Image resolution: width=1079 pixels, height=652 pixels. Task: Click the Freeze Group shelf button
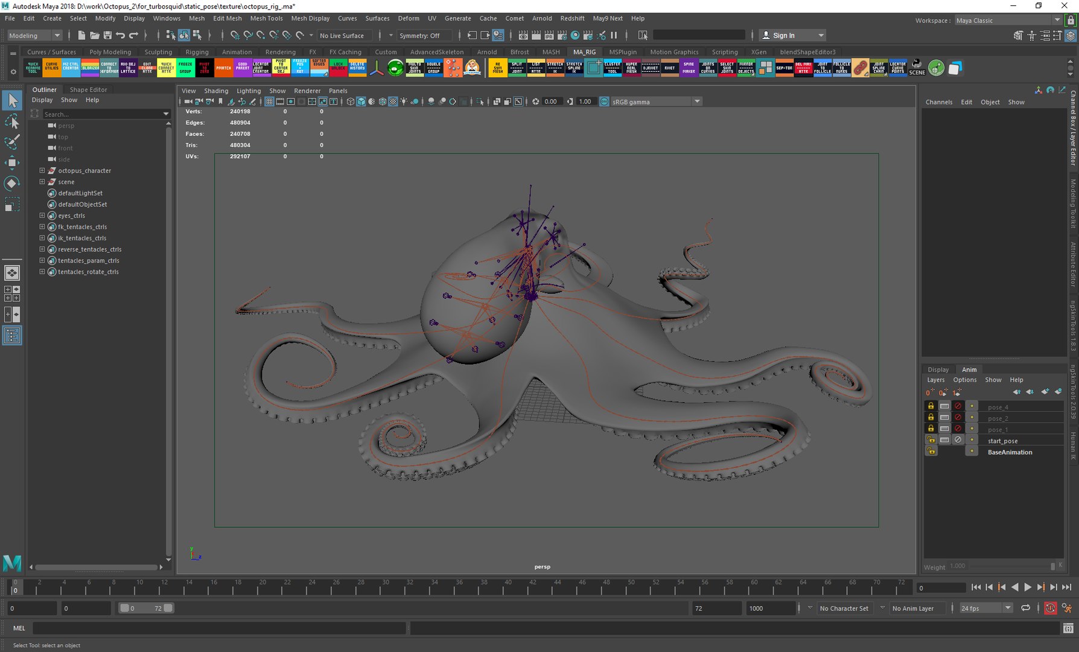point(185,68)
